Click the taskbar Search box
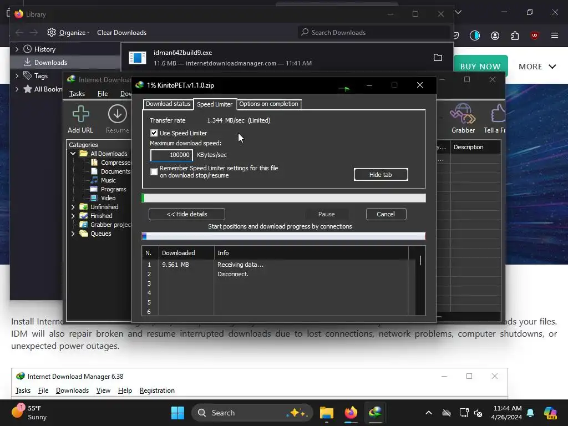The width and height of the screenshot is (568, 426). [252, 413]
